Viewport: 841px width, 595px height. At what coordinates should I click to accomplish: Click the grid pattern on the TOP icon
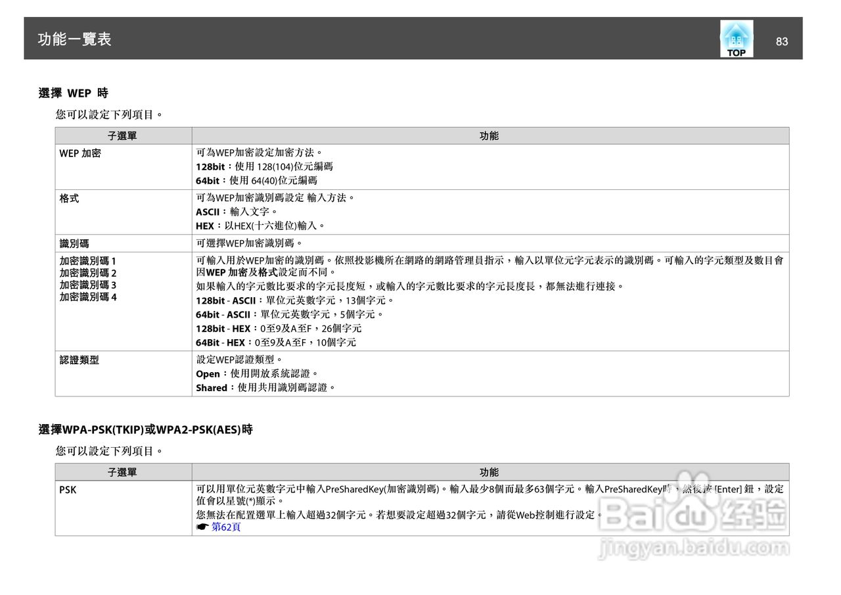735,41
